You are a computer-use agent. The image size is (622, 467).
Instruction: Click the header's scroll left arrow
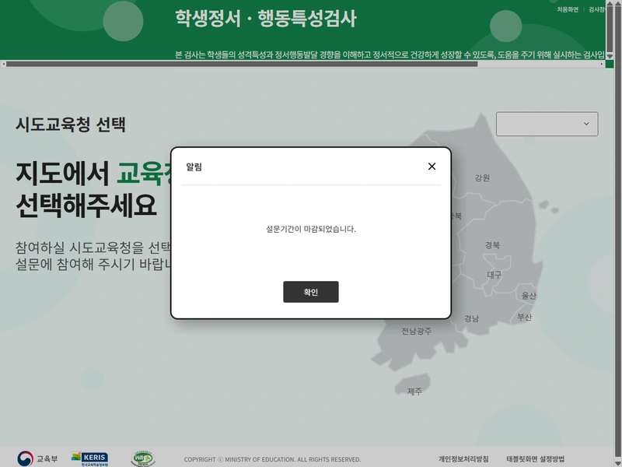point(3,64)
